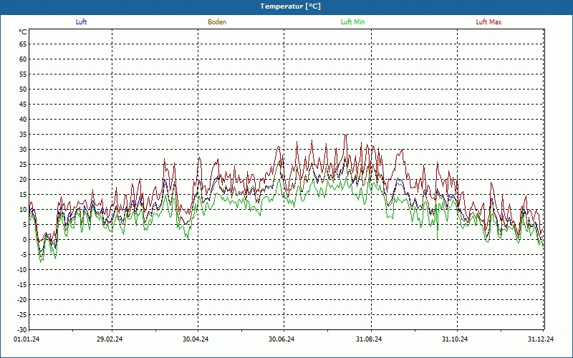Image resolution: width=573 pixels, height=358 pixels.
Task: Click the -10 value on the temperature axis
Action: tap(21, 270)
